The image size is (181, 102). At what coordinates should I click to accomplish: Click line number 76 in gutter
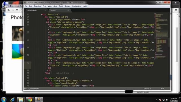point(28,78)
